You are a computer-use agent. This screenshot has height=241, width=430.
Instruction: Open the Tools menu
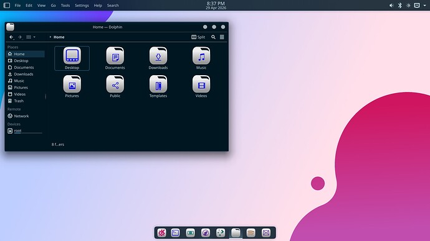point(65,6)
